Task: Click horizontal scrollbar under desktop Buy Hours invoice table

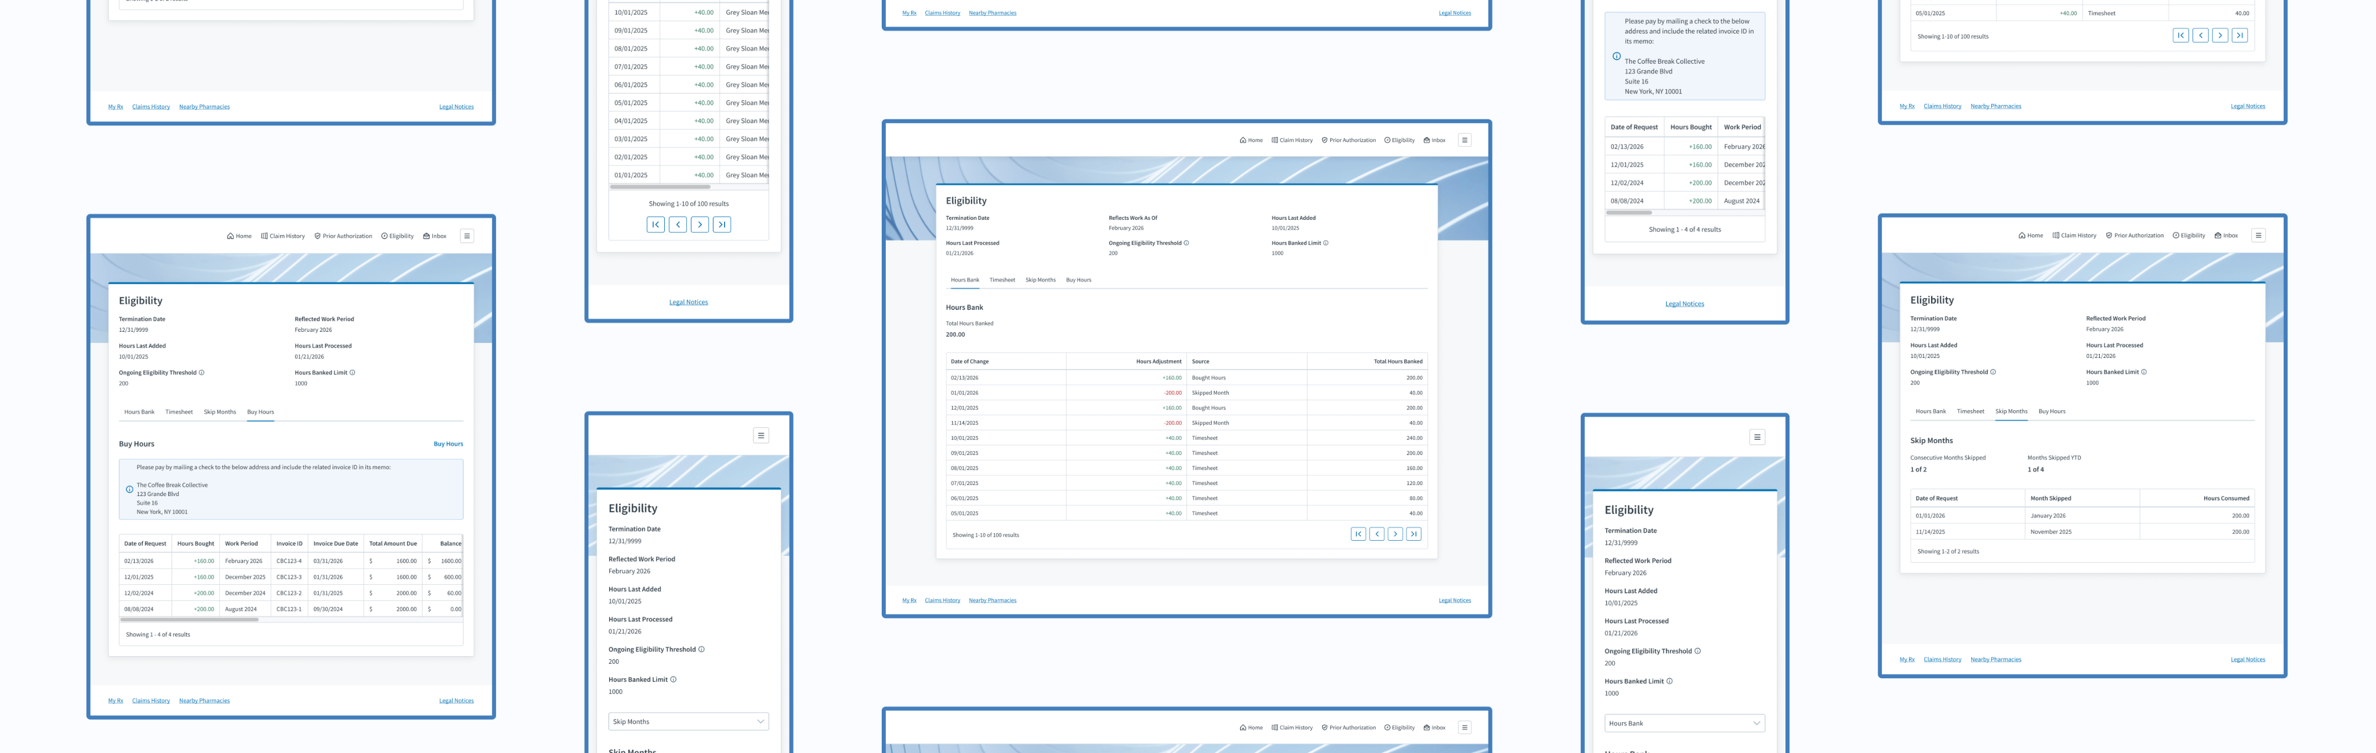Action: pos(189,620)
